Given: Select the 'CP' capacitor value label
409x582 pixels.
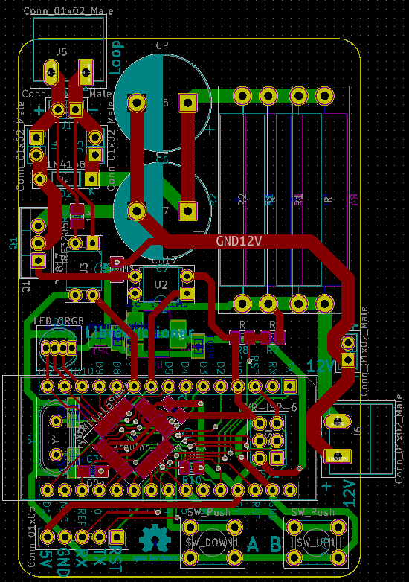Looking at the screenshot, I should coord(162,45).
